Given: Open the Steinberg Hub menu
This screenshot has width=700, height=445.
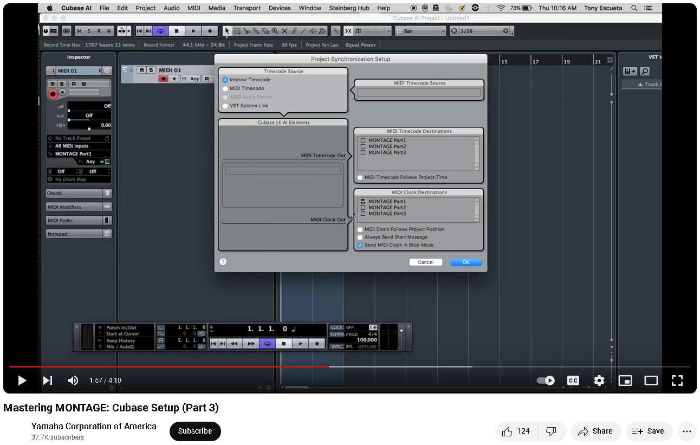Looking at the screenshot, I should tap(349, 8).
